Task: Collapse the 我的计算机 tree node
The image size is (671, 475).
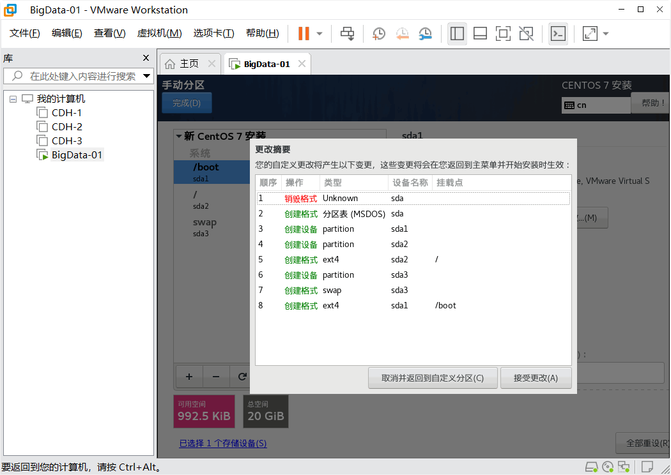Action: tap(13, 98)
